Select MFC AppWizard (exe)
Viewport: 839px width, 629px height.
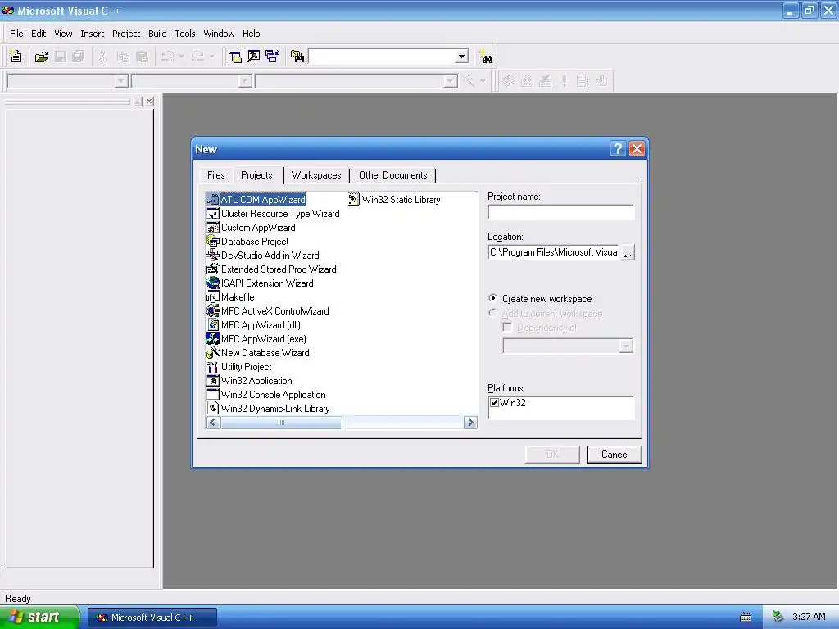click(x=256, y=338)
